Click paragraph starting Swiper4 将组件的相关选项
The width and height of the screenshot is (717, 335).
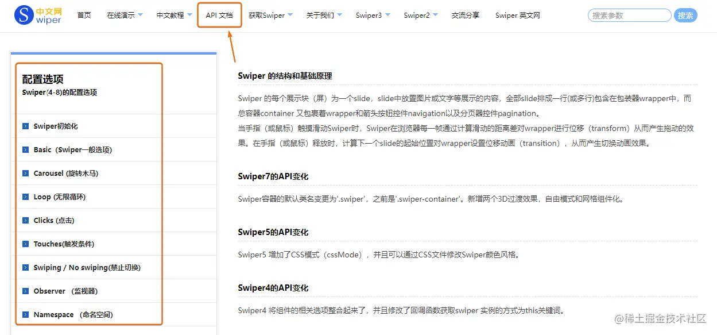coord(401,311)
